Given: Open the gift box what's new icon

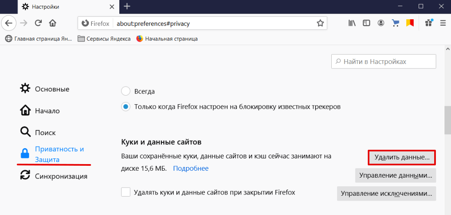Looking at the screenshot, I should click(x=429, y=23).
